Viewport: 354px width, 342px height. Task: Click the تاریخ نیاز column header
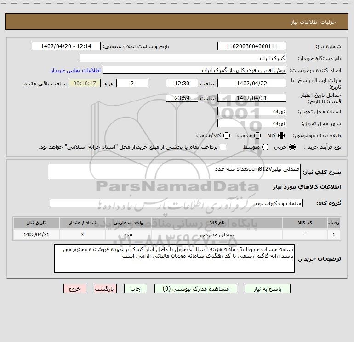[x=36, y=223]
